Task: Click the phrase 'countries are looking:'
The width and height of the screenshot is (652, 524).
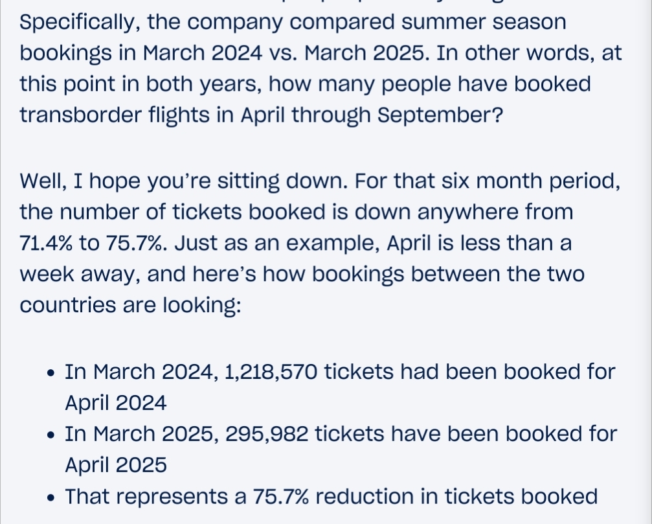Action: point(131,304)
